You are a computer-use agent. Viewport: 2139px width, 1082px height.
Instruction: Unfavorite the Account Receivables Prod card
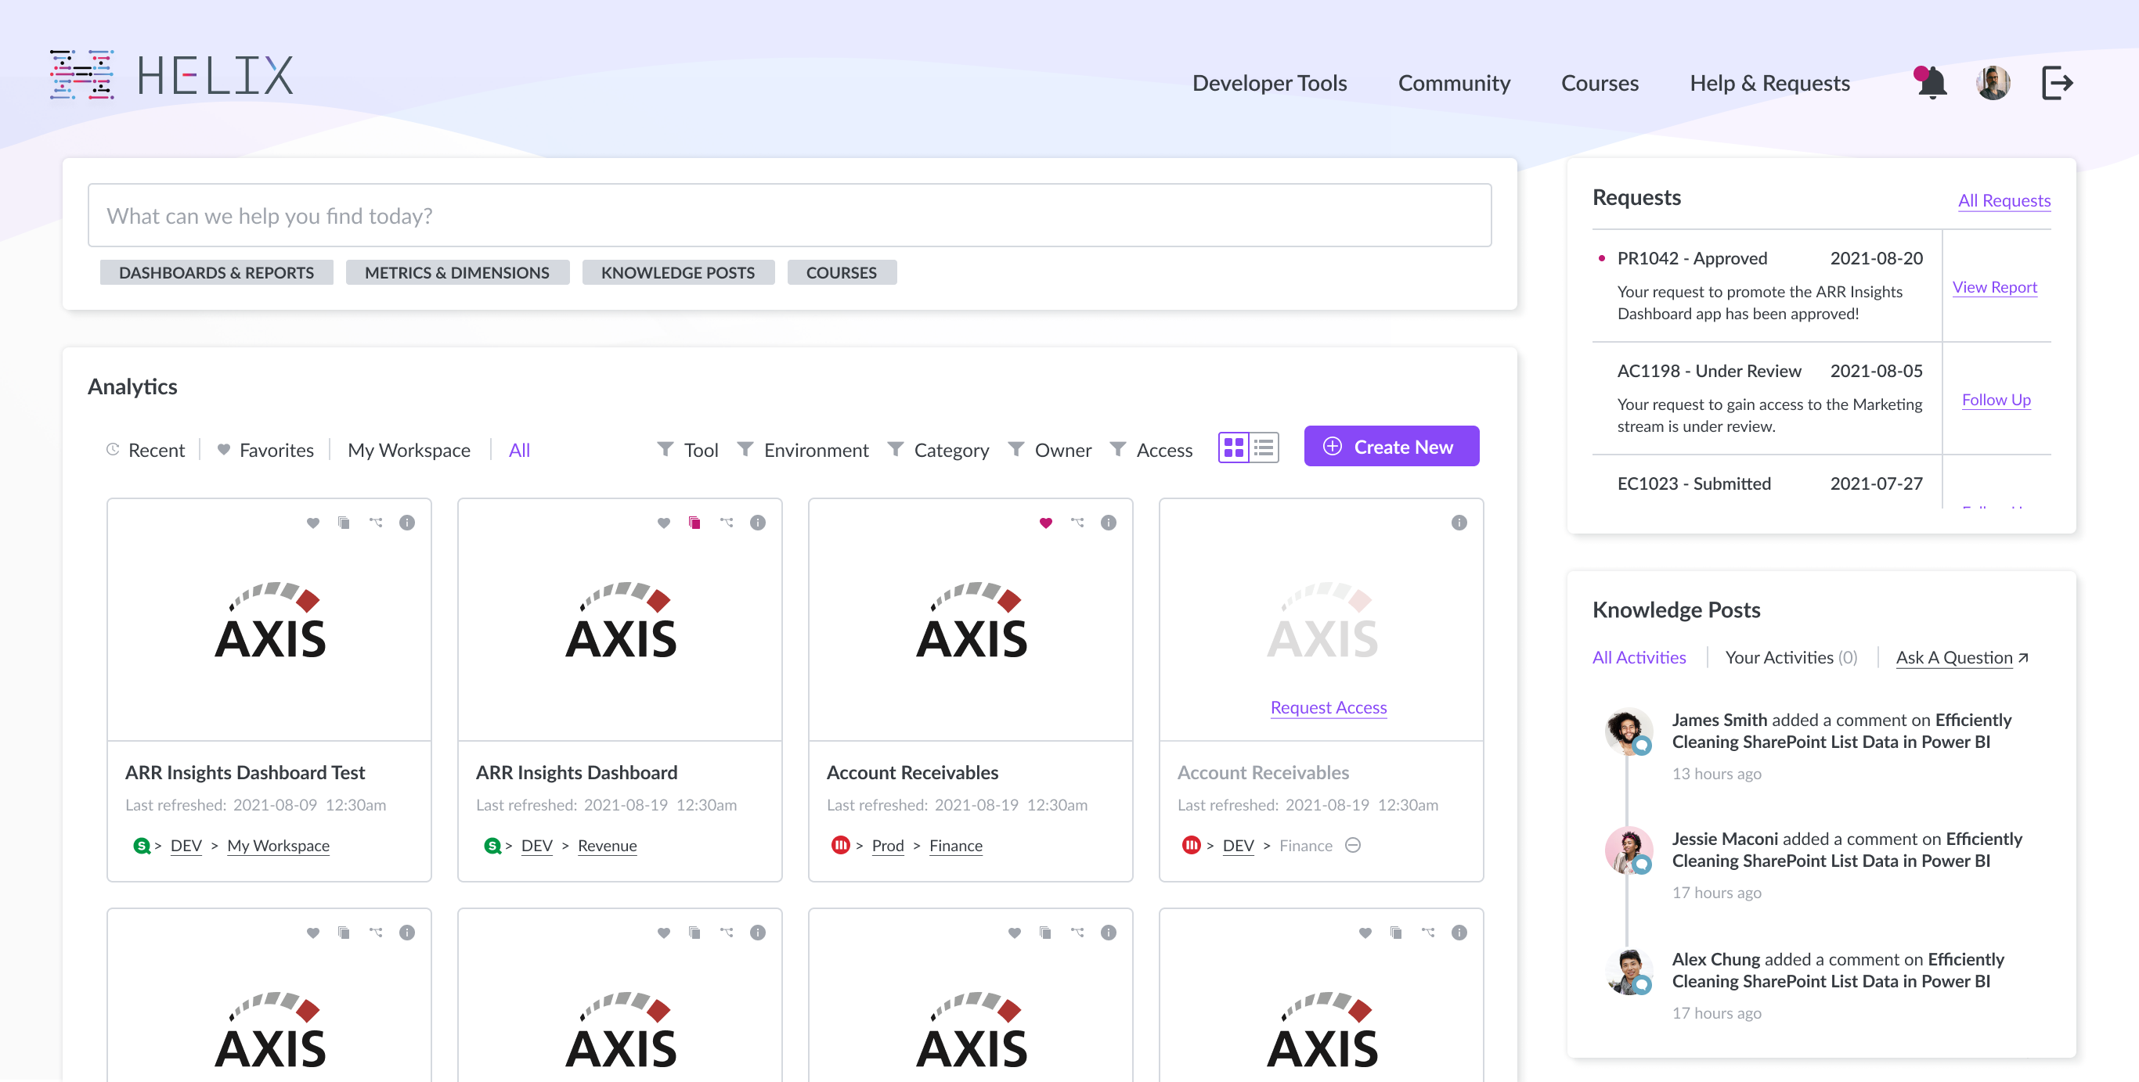(1045, 523)
